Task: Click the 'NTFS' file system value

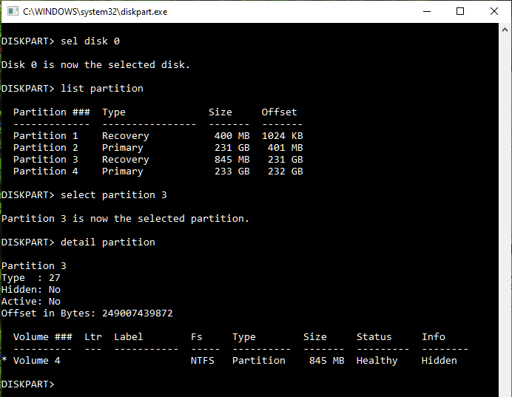Action: pyautogui.click(x=203, y=361)
